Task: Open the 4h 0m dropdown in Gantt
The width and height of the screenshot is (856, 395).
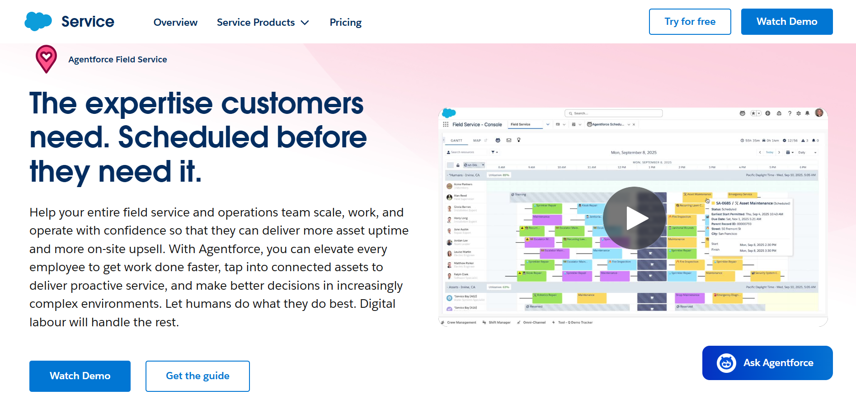Action: click(x=474, y=165)
